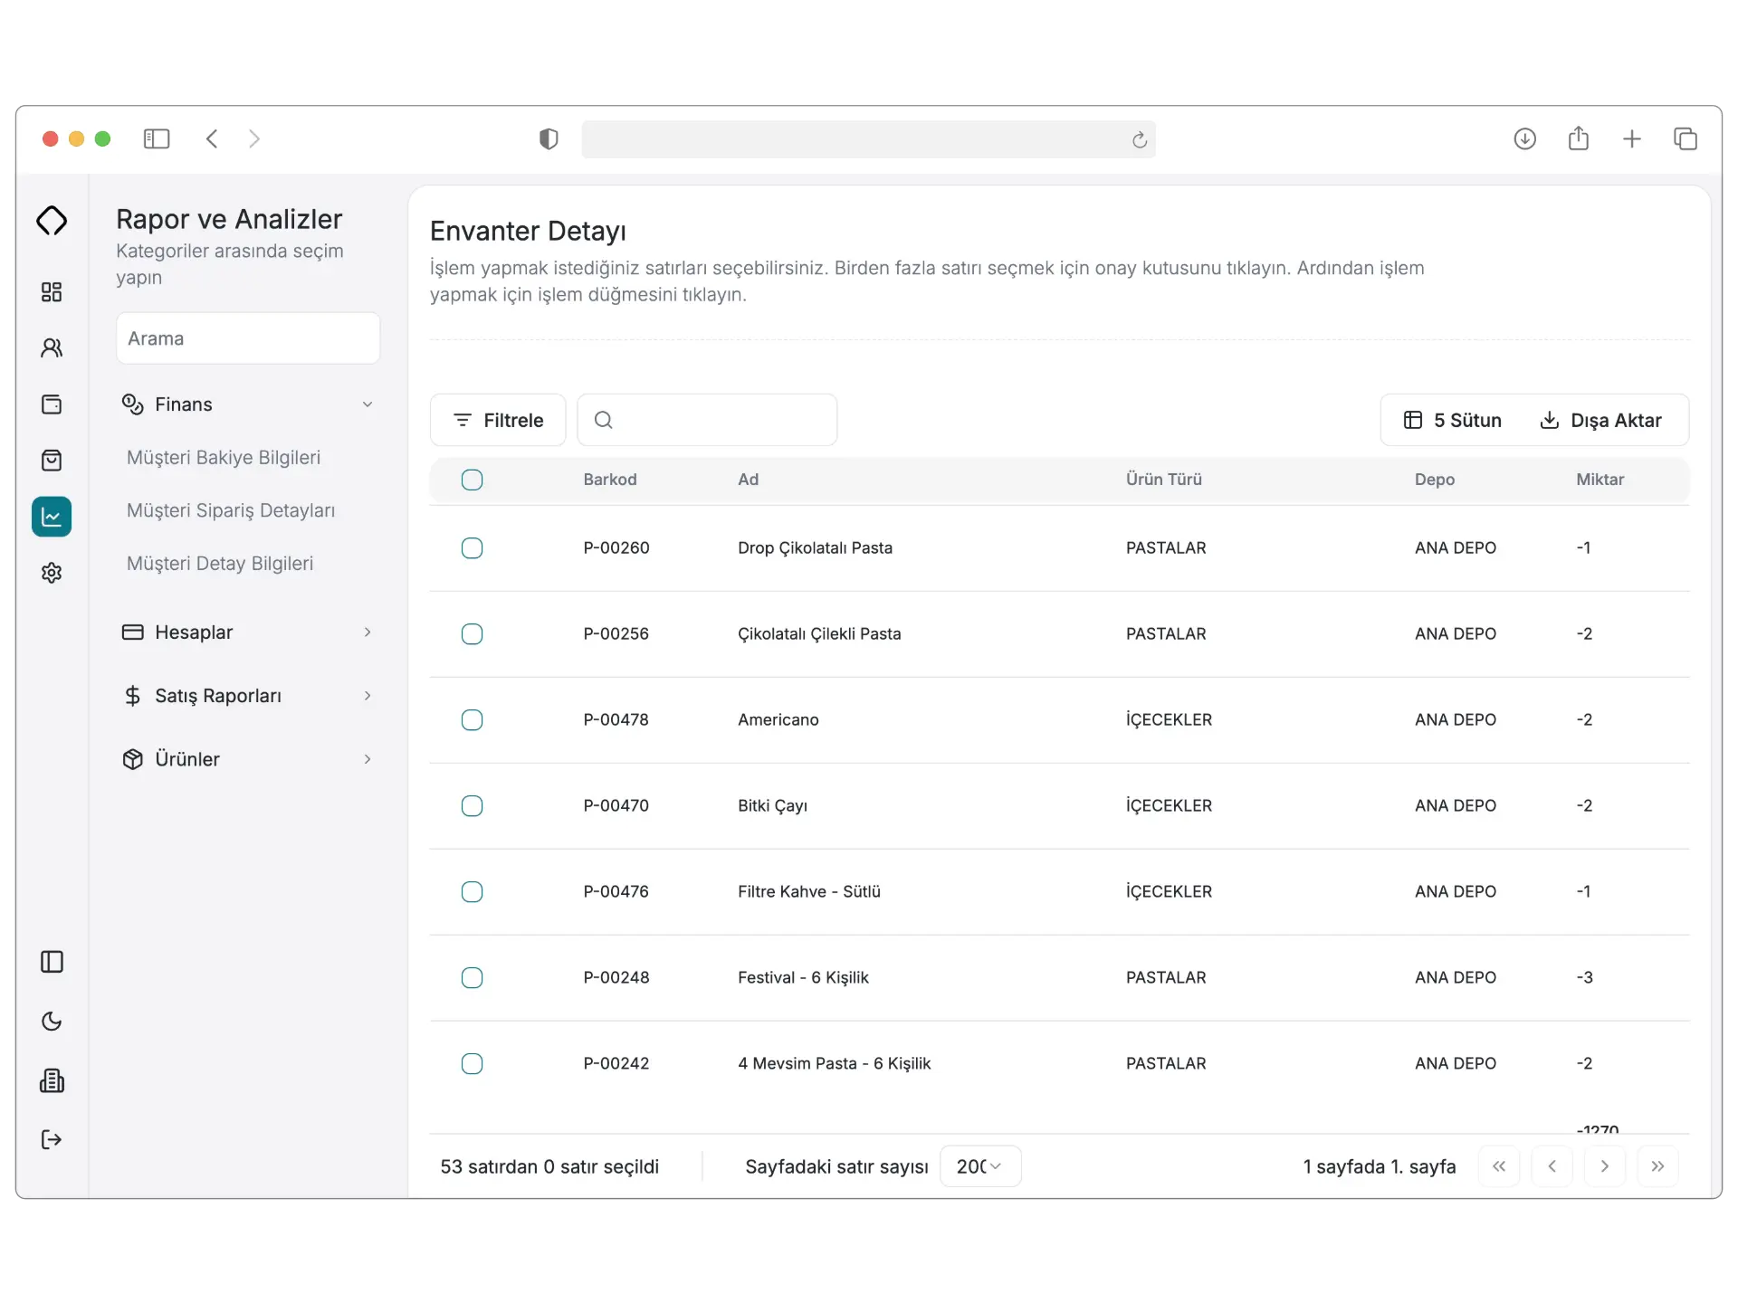This screenshot has height=1303, width=1738.
Task: Click the Arama search field in sidebar
Action: tap(248, 338)
